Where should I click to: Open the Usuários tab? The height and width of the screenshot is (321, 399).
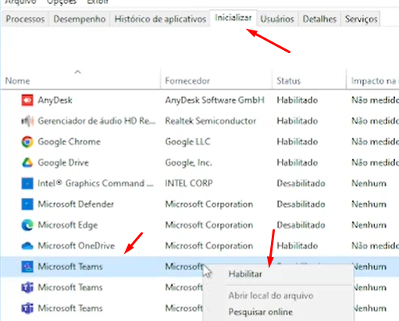277,19
